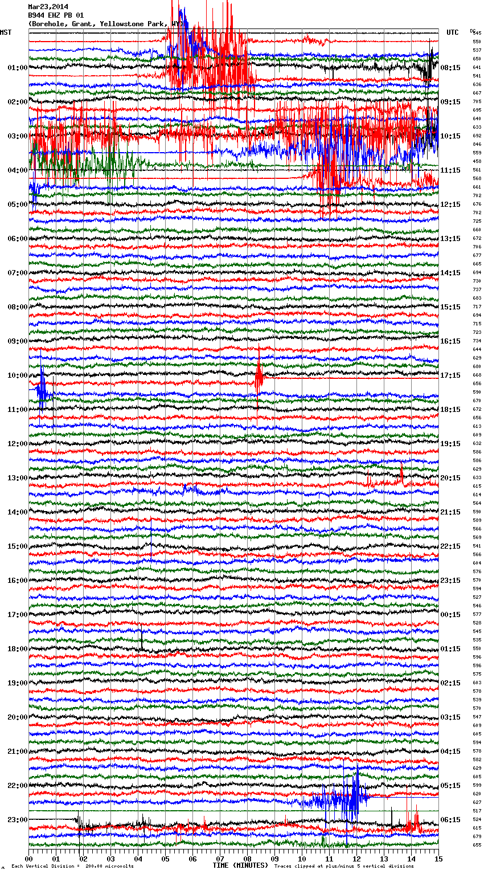The height and width of the screenshot is (874, 484).
Task: Click the 00:15 UTC time label
Action: 450,615
